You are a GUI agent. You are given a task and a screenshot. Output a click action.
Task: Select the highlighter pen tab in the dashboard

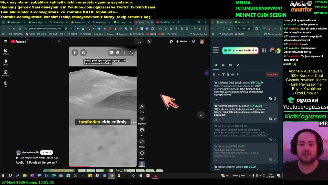point(238,65)
